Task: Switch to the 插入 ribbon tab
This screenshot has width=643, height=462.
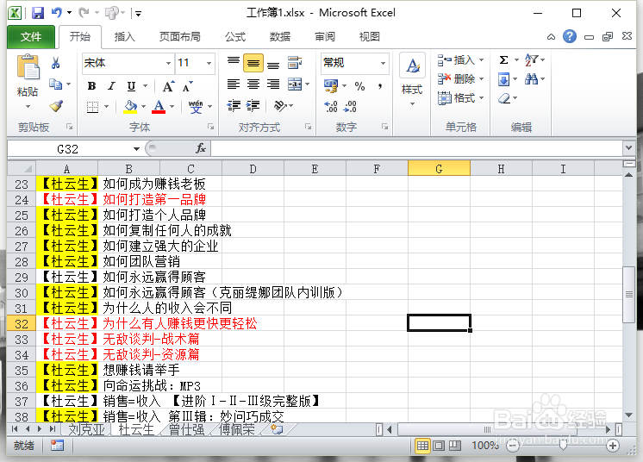Action: (x=125, y=37)
